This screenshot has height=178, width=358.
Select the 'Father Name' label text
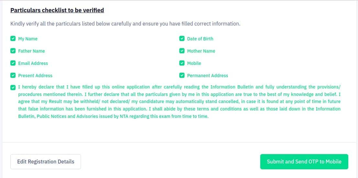point(31,51)
